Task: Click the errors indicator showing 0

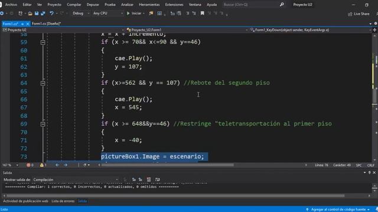Action: pos(30,165)
